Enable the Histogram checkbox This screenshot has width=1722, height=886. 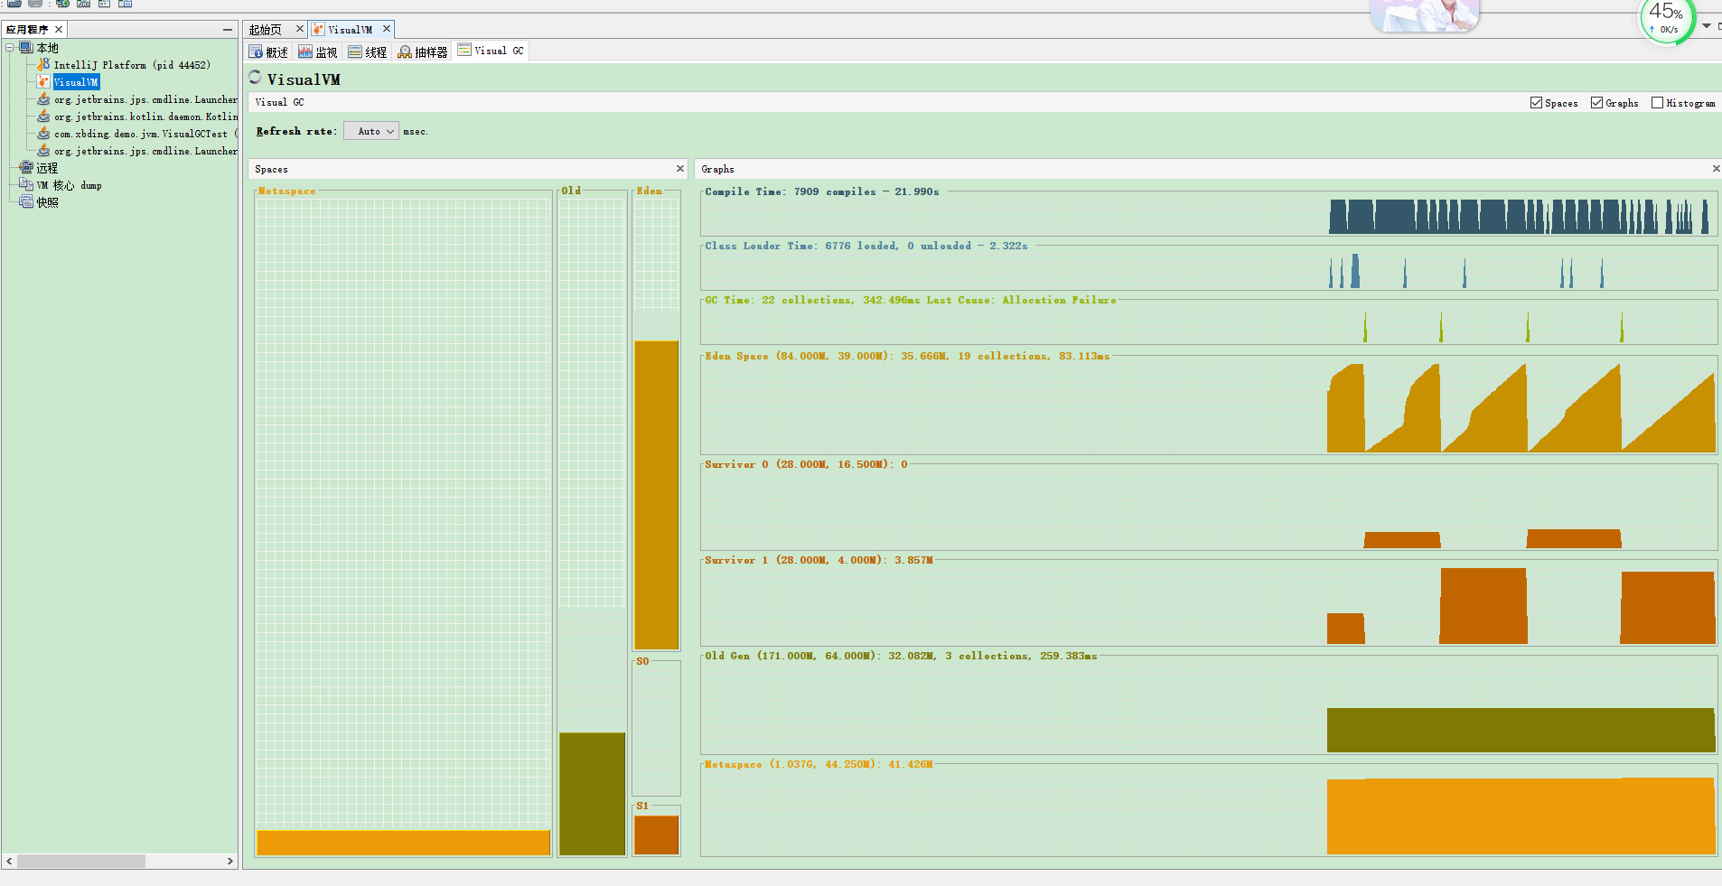pyautogui.click(x=1657, y=103)
